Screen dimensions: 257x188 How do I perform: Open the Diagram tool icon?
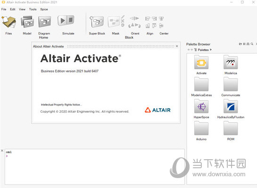(x=45, y=22)
